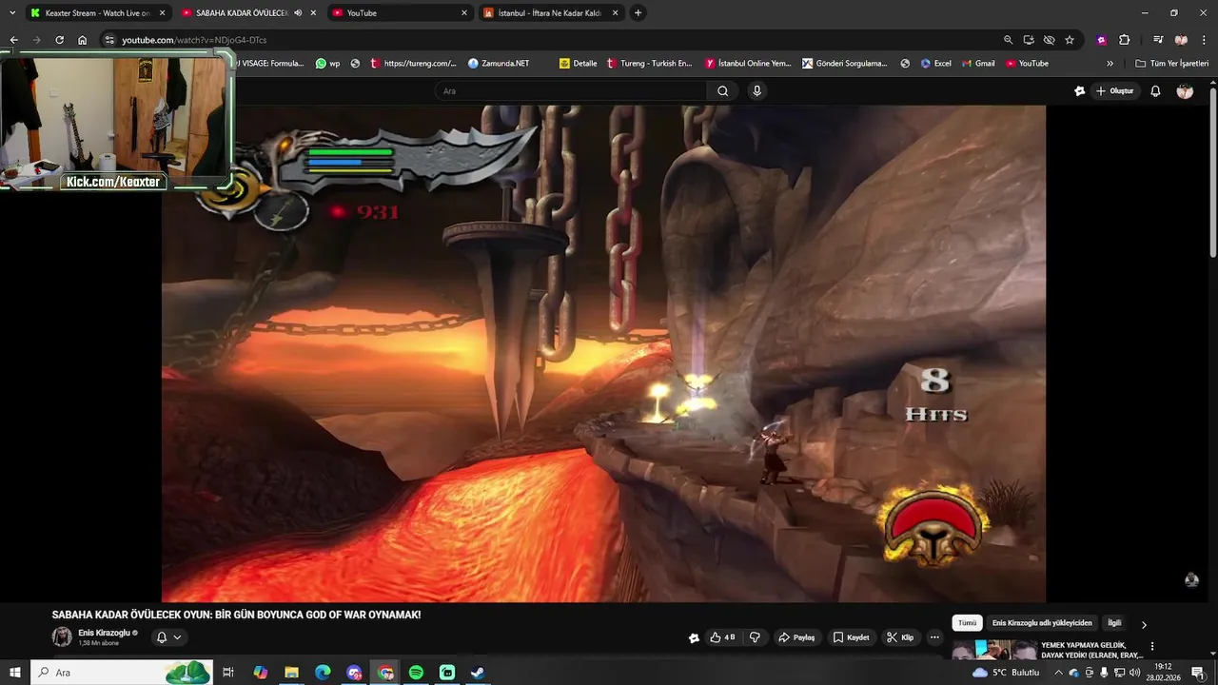Open the YEMEK YAPMAYA GELDİK video thumbnail
The width and height of the screenshot is (1218, 685).
point(994,651)
